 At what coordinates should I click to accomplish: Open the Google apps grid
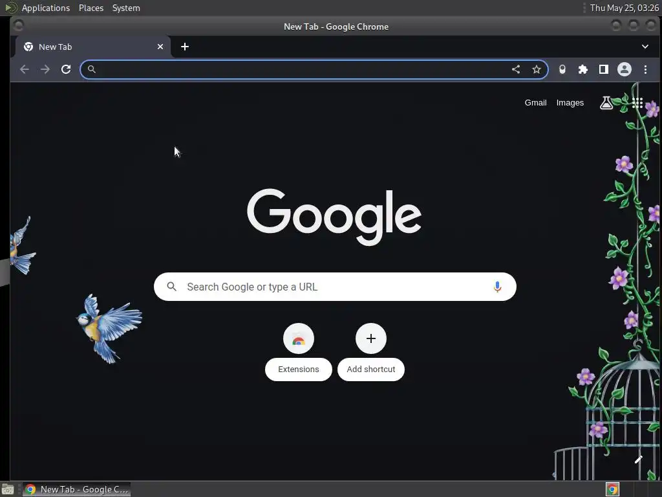tap(637, 103)
